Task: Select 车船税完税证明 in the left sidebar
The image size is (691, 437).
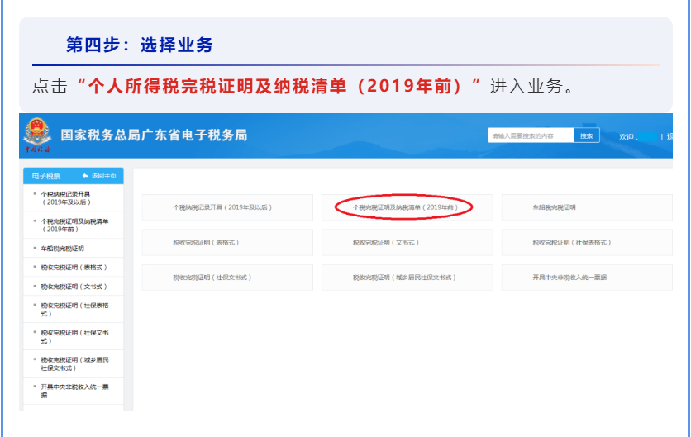Action: tap(63, 248)
